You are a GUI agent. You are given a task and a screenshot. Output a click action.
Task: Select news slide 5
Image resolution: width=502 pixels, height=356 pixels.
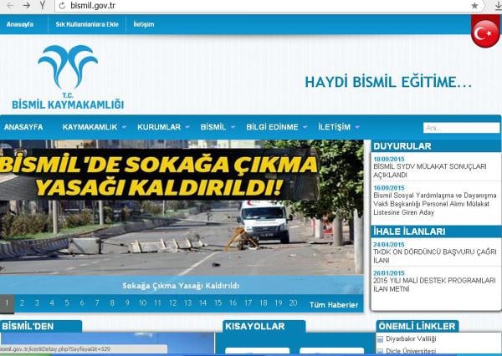pos(67,303)
